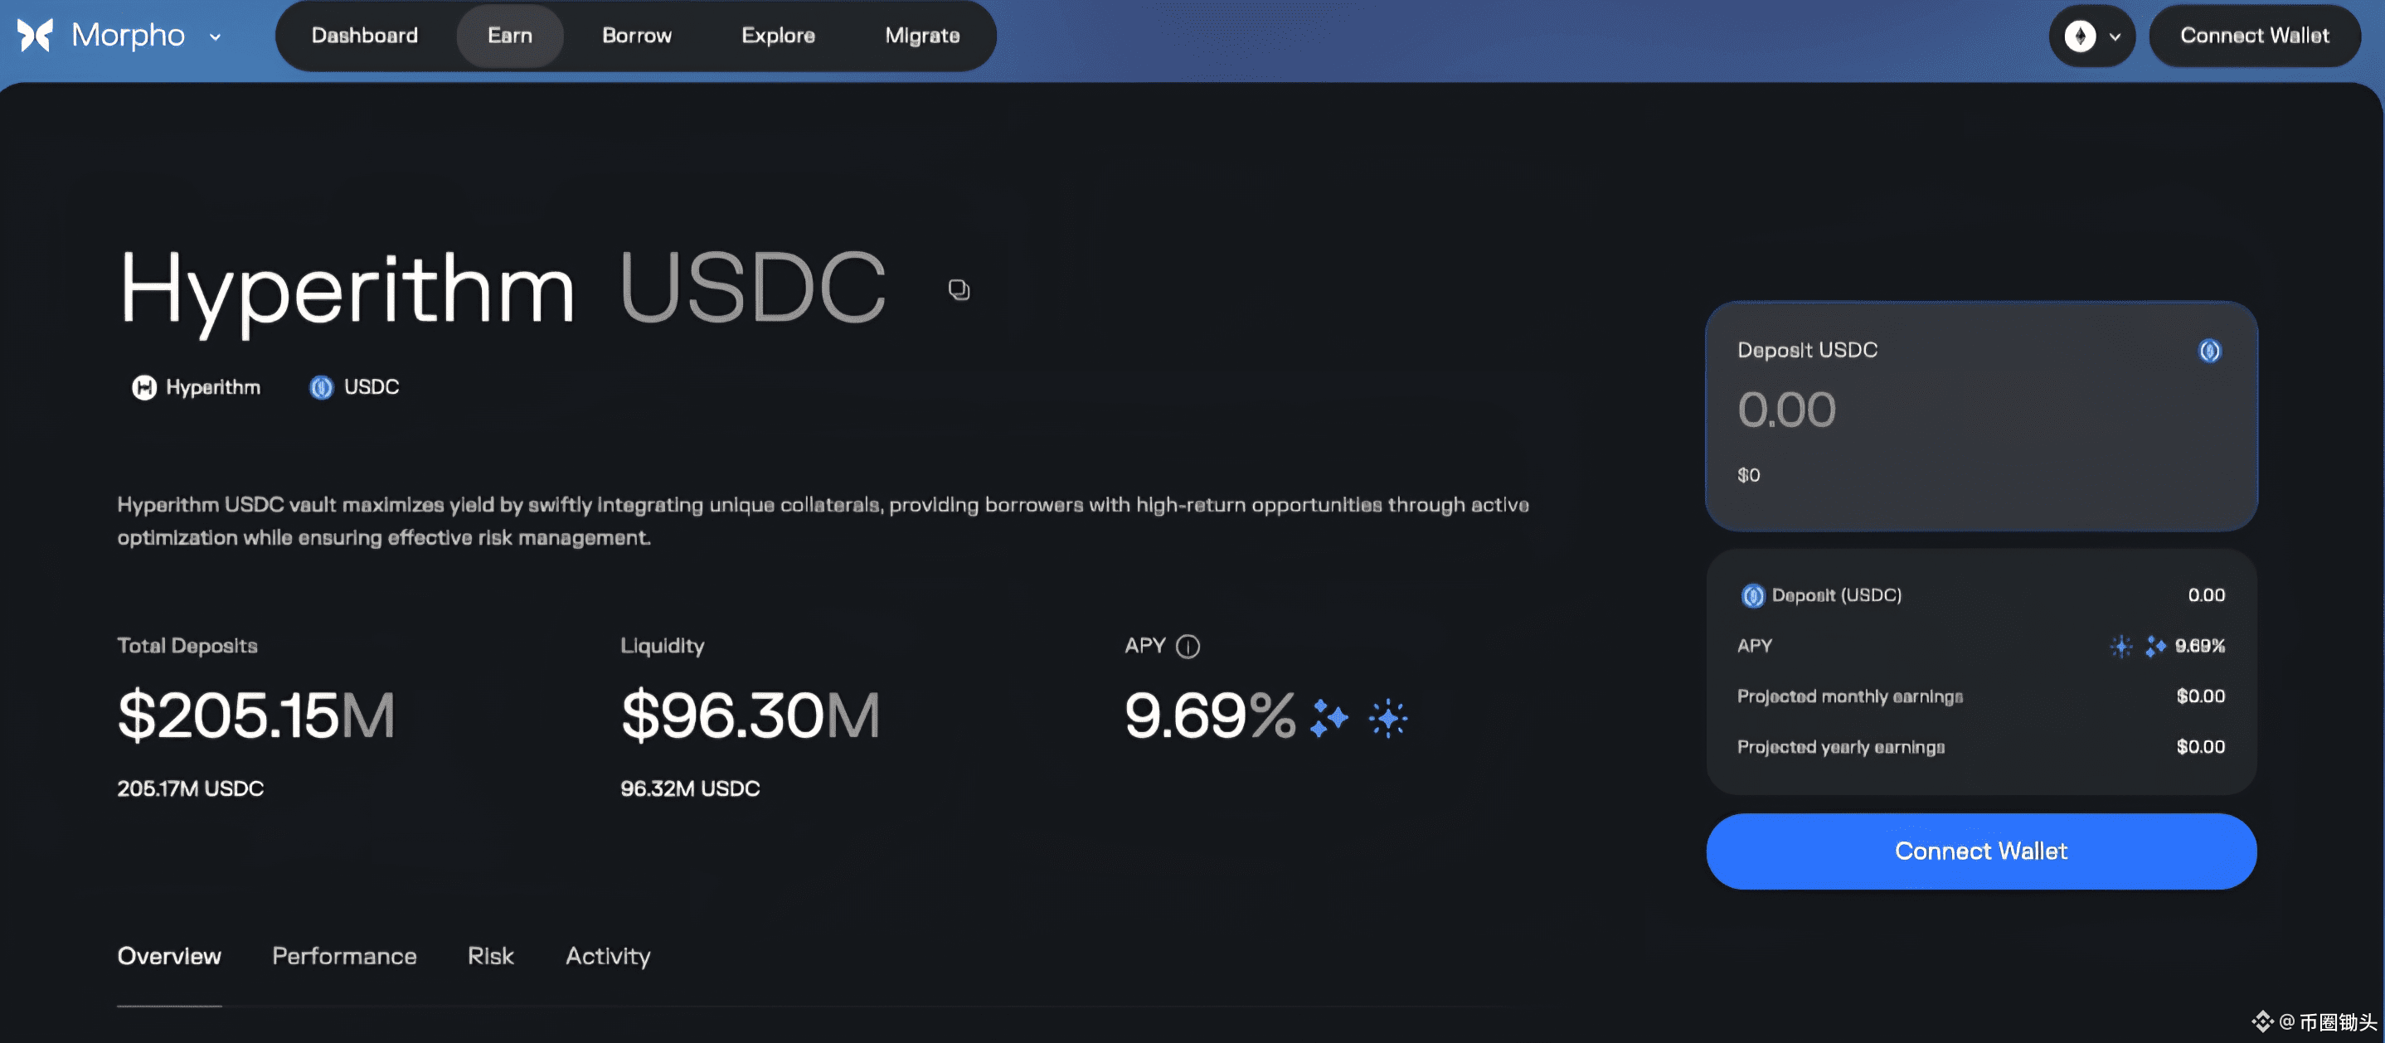Copy the vault address using the copy icon
2385x1043 pixels.
point(959,289)
